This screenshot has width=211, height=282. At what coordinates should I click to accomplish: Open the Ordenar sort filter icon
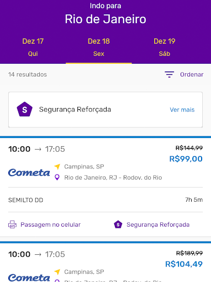pyautogui.click(x=169, y=74)
